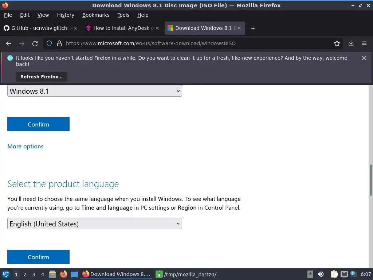Reload the current page

[x=35, y=44]
